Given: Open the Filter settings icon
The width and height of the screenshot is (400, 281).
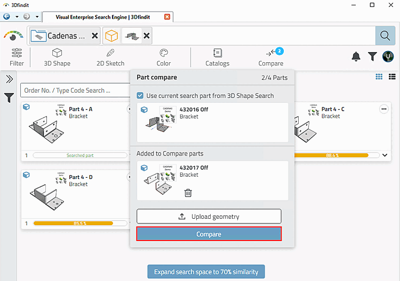Looking at the screenshot, I should (x=17, y=56).
